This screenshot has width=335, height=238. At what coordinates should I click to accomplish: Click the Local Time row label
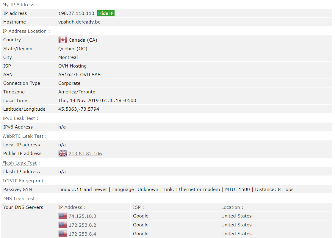[x=15, y=101]
